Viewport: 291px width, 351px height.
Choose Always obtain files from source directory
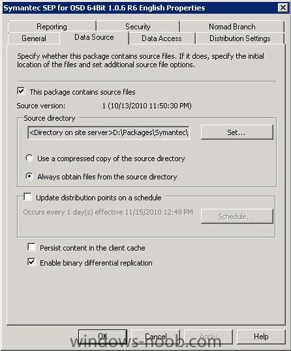tap(29, 176)
